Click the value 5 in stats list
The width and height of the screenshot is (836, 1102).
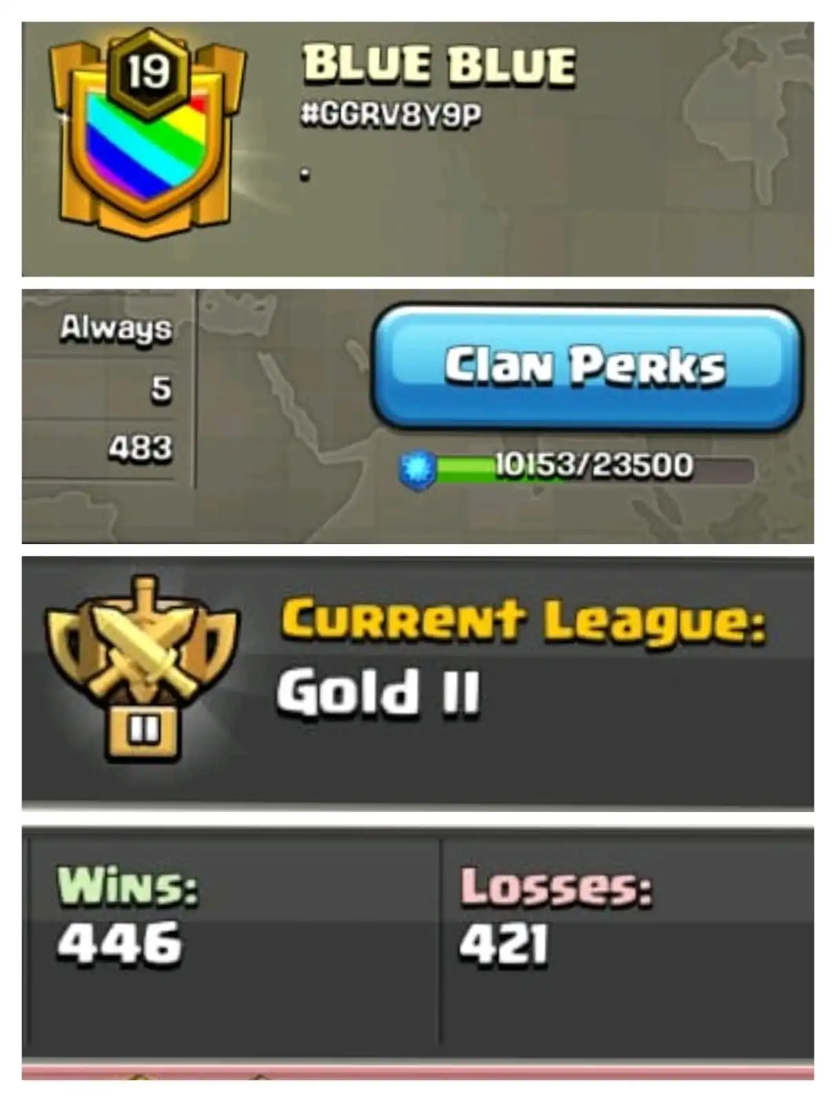[161, 388]
